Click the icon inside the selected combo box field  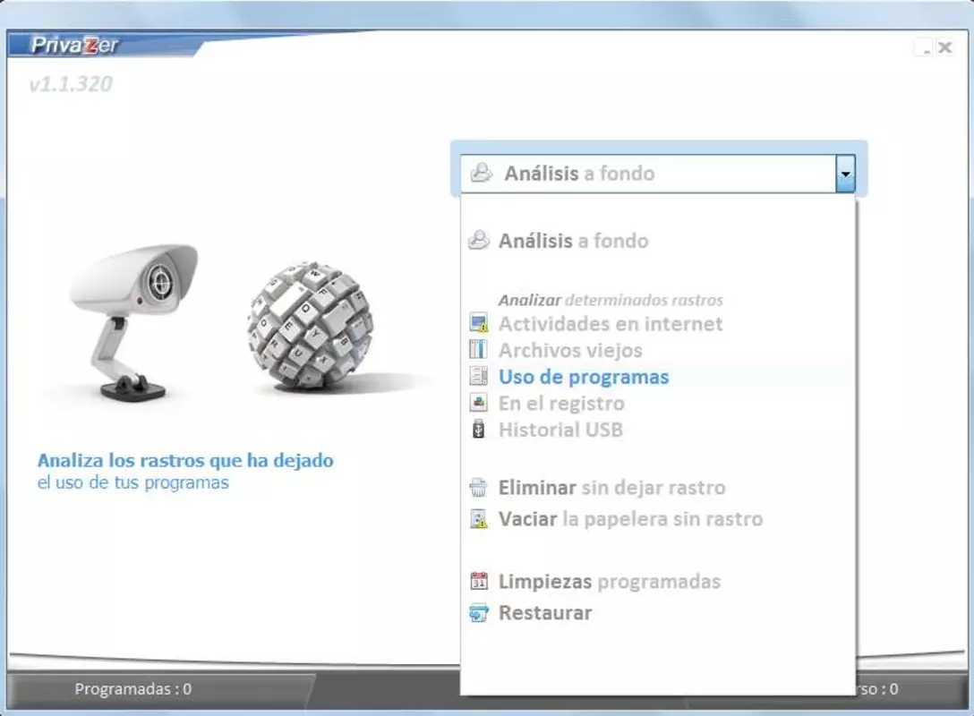482,173
